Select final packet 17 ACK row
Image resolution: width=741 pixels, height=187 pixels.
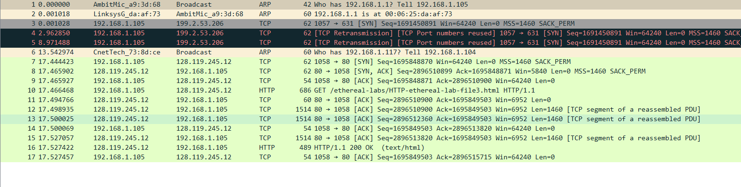370,157
